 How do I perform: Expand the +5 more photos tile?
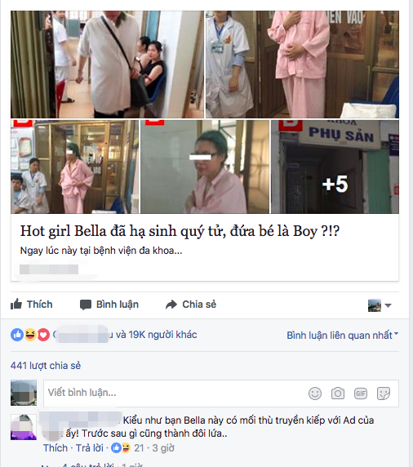[335, 167]
